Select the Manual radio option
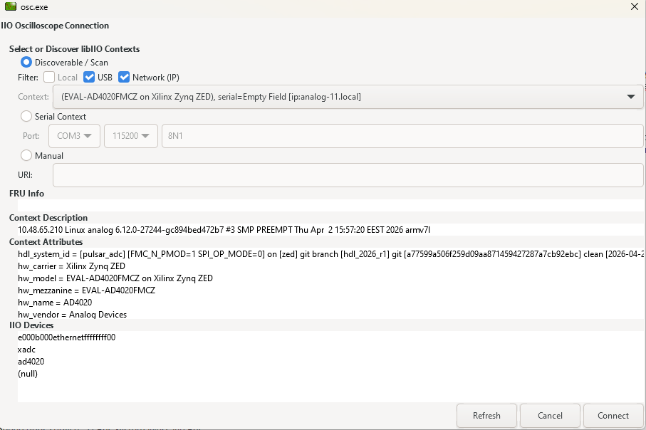 click(x=26, y=155)
